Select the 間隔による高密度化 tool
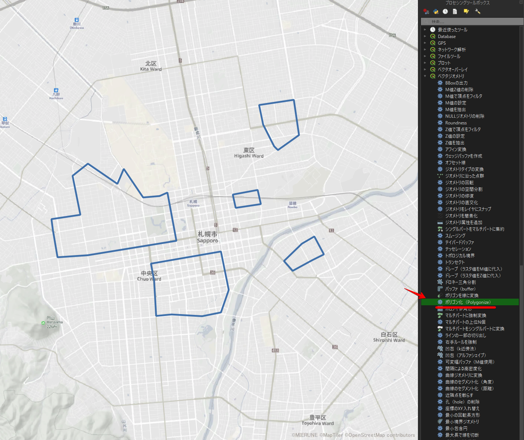524x440 pixels. 463,369
